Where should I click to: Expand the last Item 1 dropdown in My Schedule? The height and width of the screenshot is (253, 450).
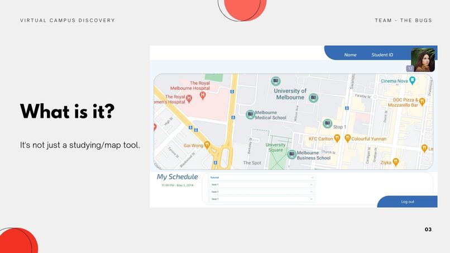(x=262, y=199)
